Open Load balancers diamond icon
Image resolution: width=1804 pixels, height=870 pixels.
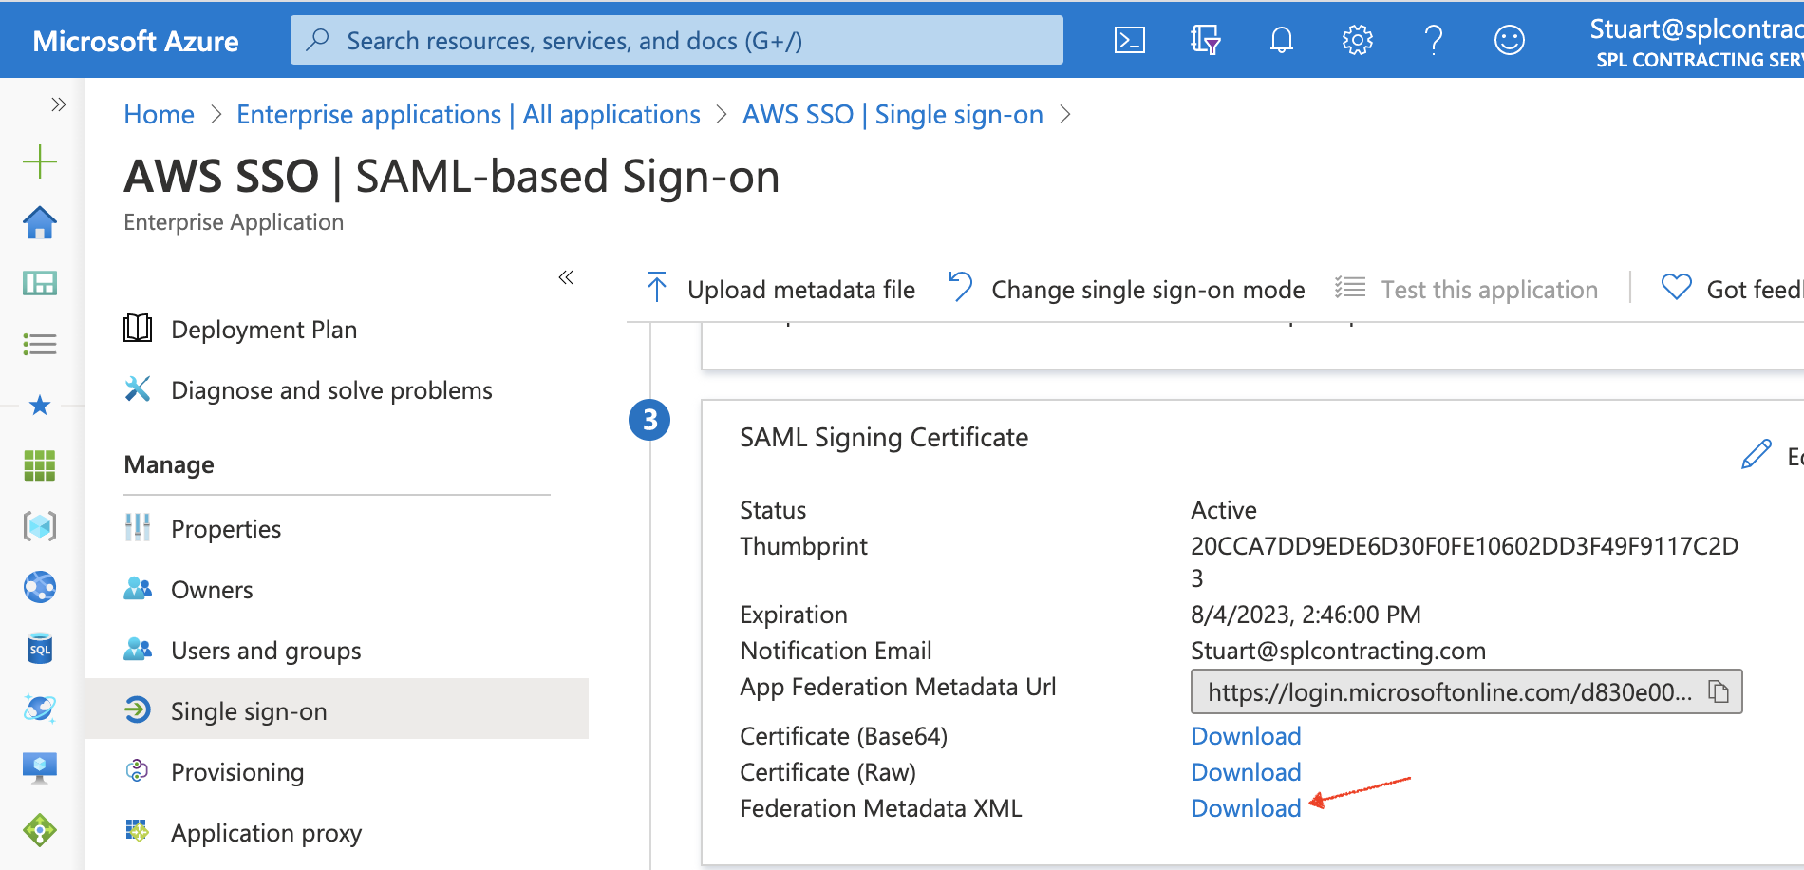(x=40, y=830)
